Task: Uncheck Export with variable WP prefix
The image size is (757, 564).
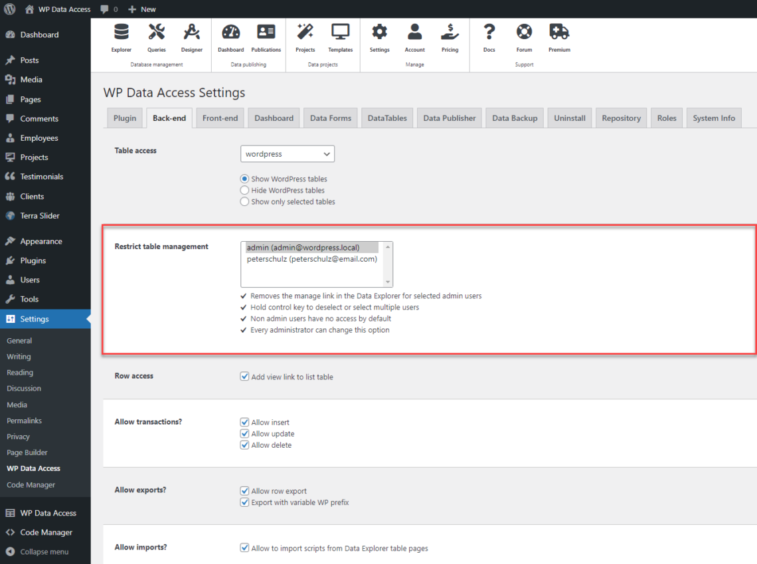Action: pyautogui.click(x=245, y=502)
